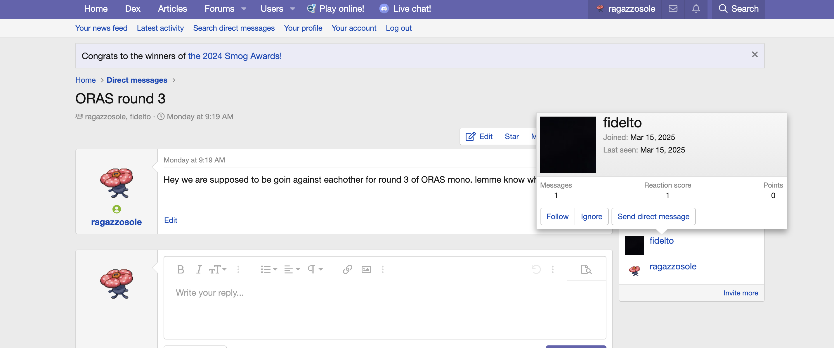This screenshot has height=348, width=834.
Task: Open the inbox envelope icon
Action: click(673, 9)
